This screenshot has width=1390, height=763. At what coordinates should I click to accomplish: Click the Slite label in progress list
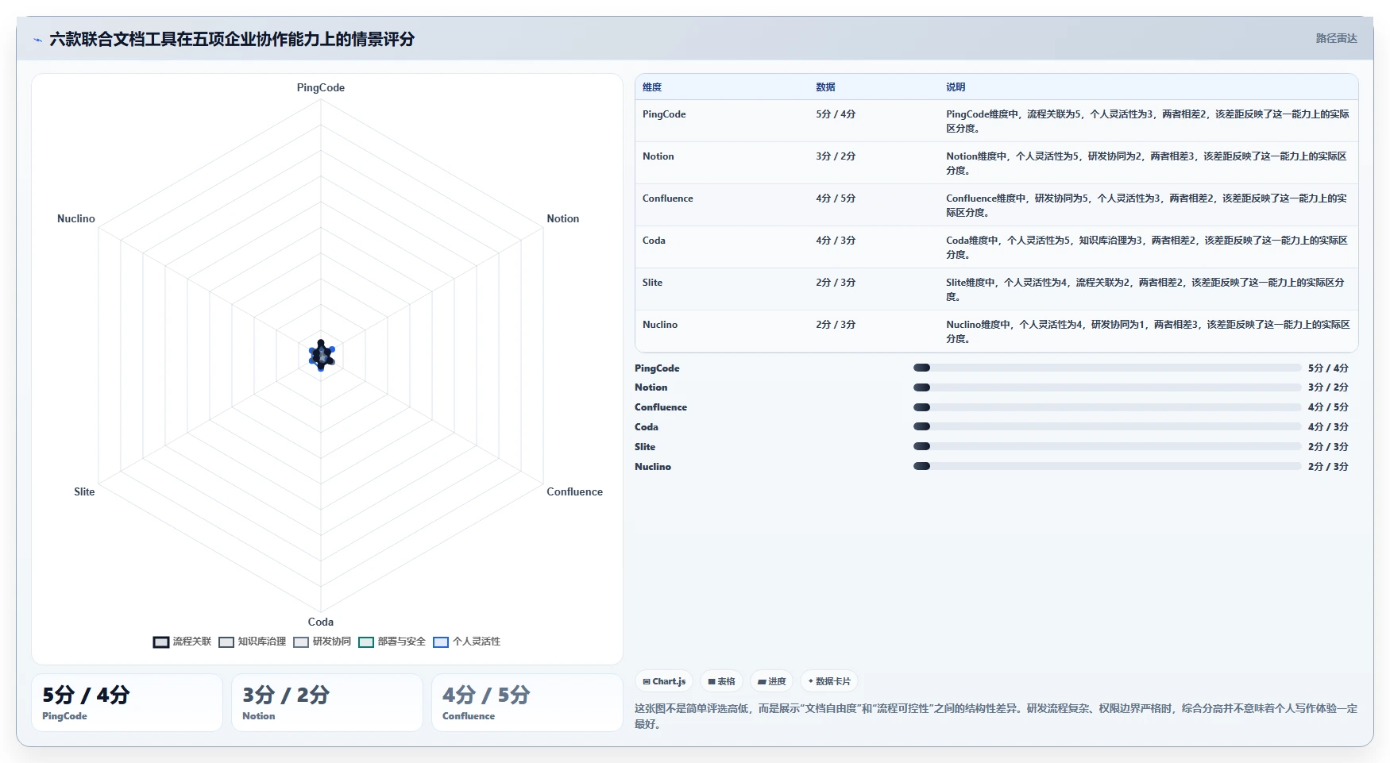(645, 447)
